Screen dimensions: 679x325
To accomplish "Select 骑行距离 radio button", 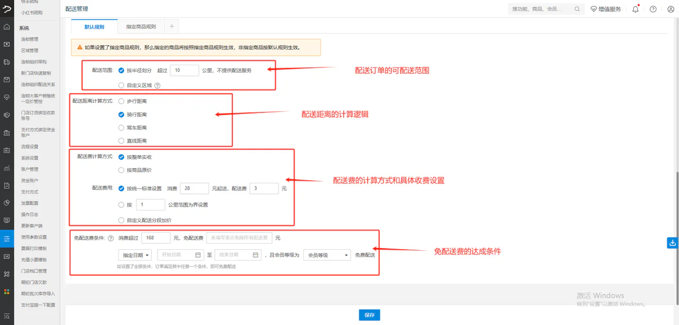I will point(121,114).
